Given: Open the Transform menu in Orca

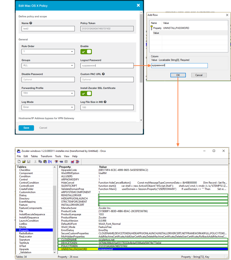Looking at the screenshot, I should pyautogui.click(x=46, y=156).
